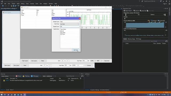Toggle the Errors filter in Error List
The width and height of the screenshot is (171, 96).
18,76
